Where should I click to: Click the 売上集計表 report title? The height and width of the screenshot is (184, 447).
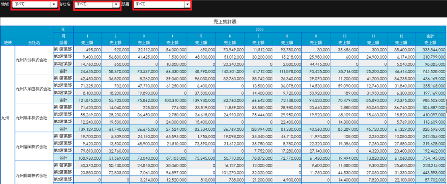[224, 21]
